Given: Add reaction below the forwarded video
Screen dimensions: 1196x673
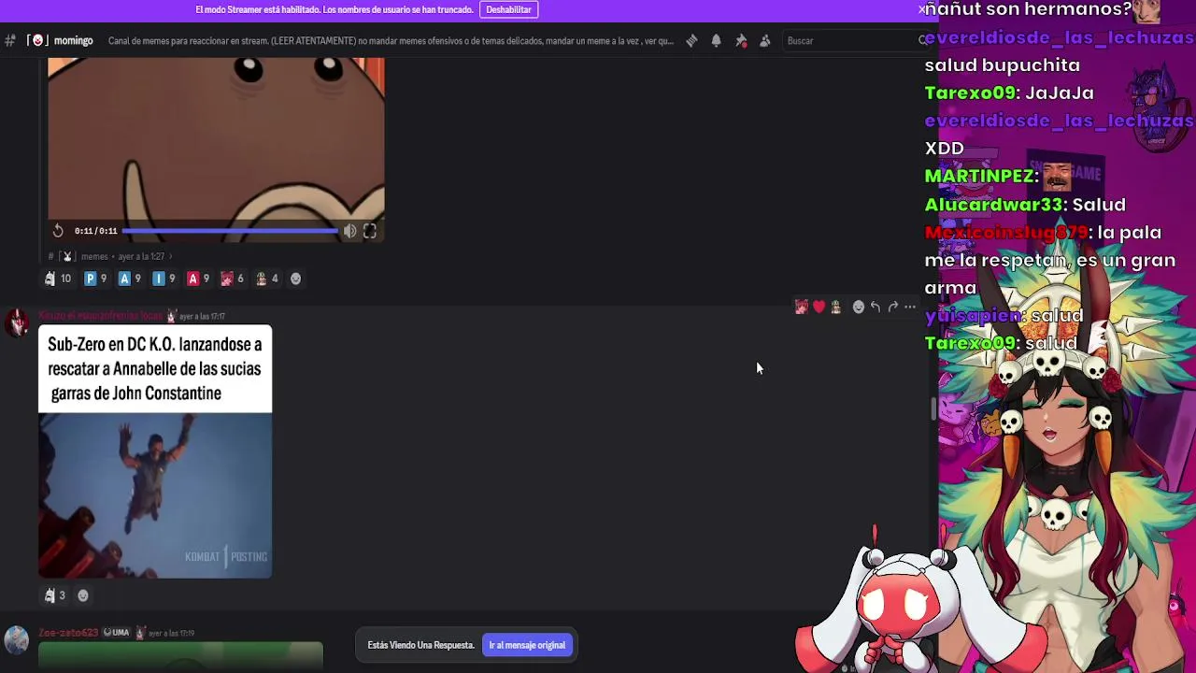Looking at the screenshot, I should (x=296, y=279).
